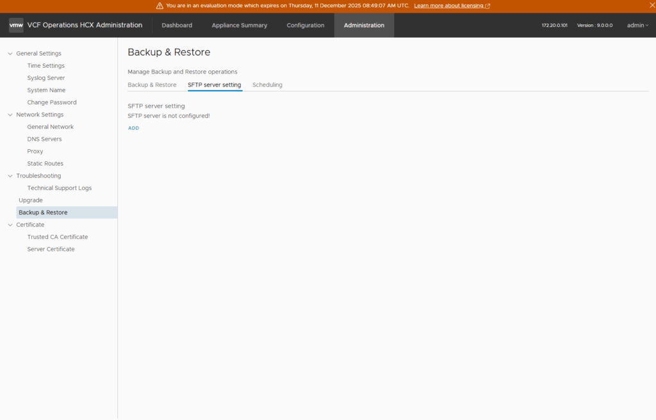The width and height of the screenshot is (656, 420).
Task: Go to the Configuration tab
Action: tap(305, 26)
